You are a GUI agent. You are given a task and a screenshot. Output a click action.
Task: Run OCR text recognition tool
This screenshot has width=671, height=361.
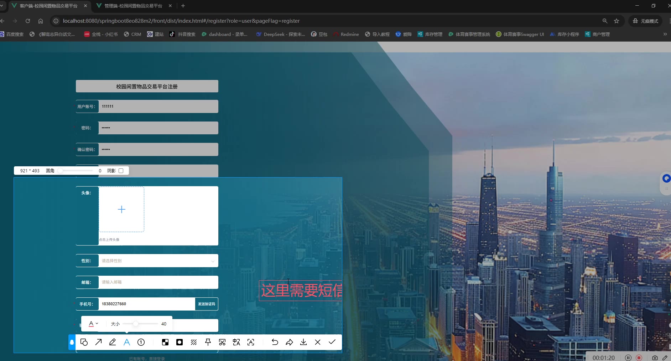point(251,342)
